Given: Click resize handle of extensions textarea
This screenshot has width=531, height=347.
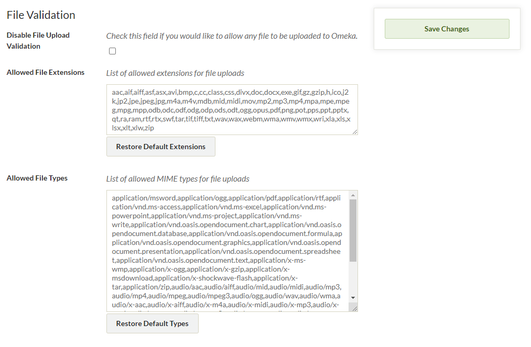Looking at the screenshot, I should coord(355,132).
